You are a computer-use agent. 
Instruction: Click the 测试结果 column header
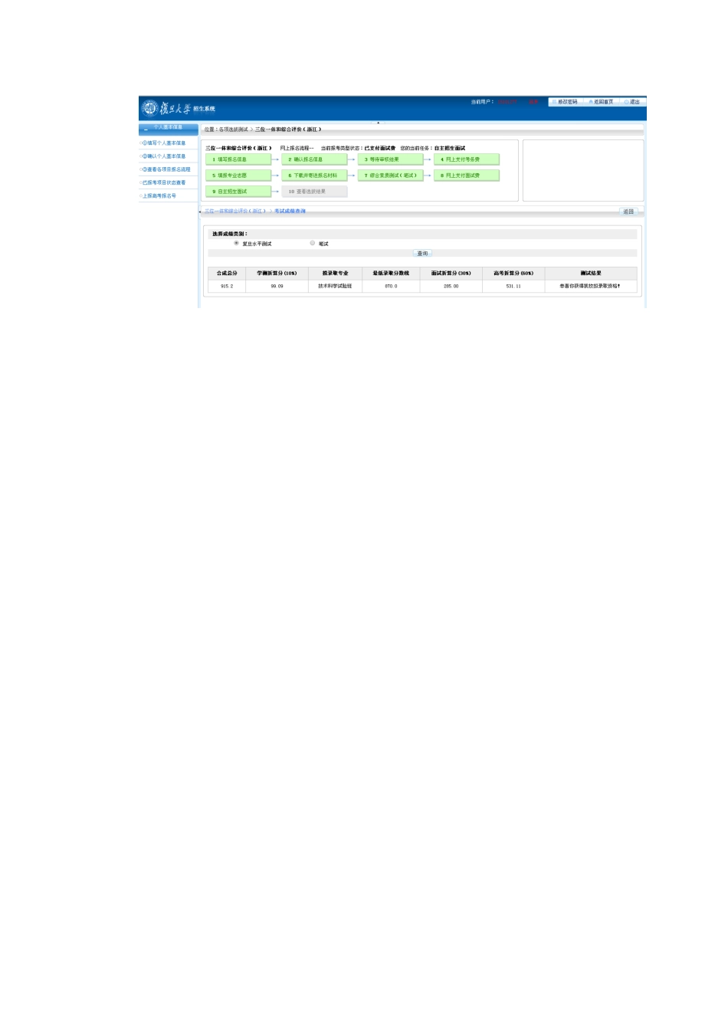pyautogui.click(x=591, y=273)
